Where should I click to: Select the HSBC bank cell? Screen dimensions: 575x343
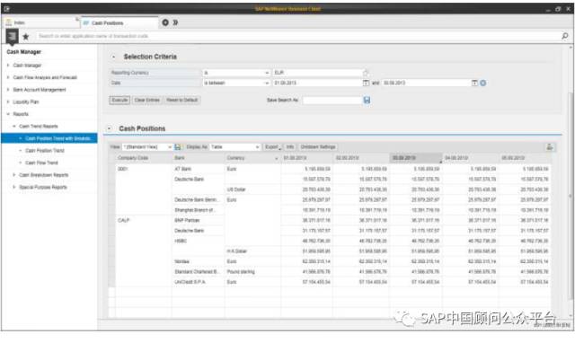tap(198, 241)
